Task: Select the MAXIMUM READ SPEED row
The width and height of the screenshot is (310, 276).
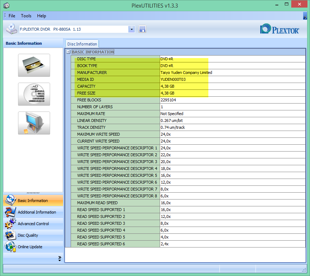Action: point(188,203)
